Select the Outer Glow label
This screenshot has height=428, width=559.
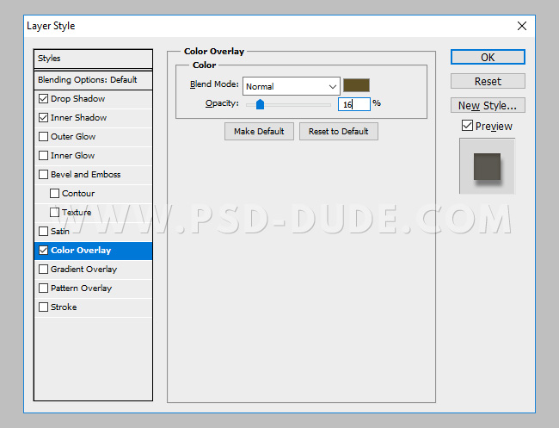click(73, 136)
